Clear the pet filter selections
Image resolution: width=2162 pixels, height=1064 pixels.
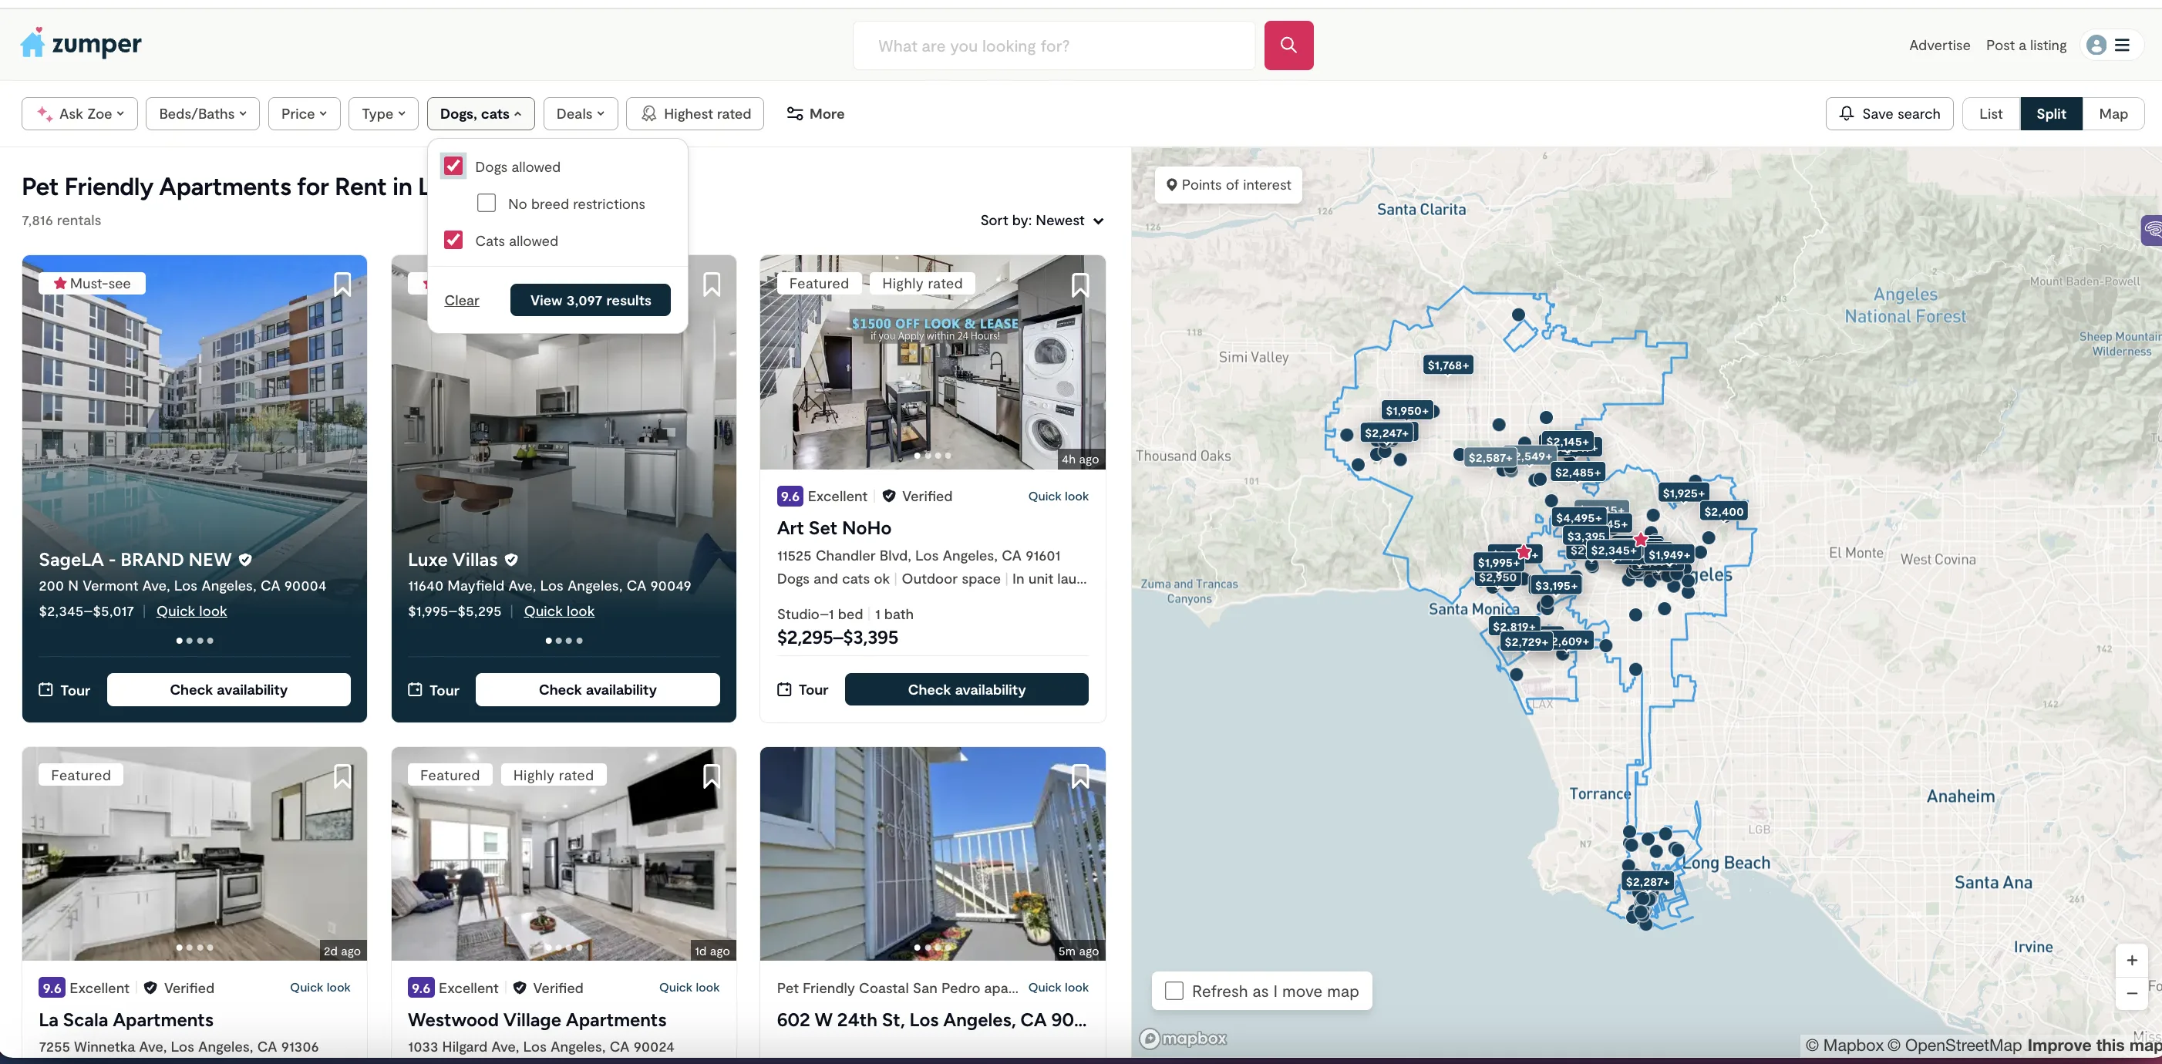462,300
